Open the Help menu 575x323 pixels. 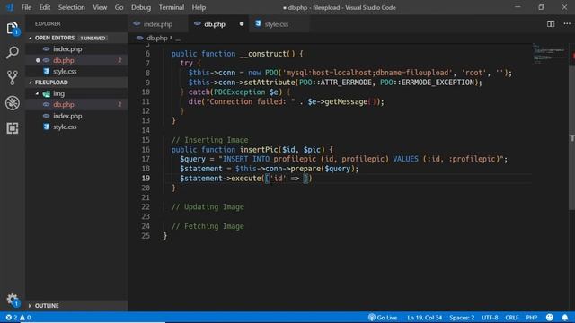point(199,7)
